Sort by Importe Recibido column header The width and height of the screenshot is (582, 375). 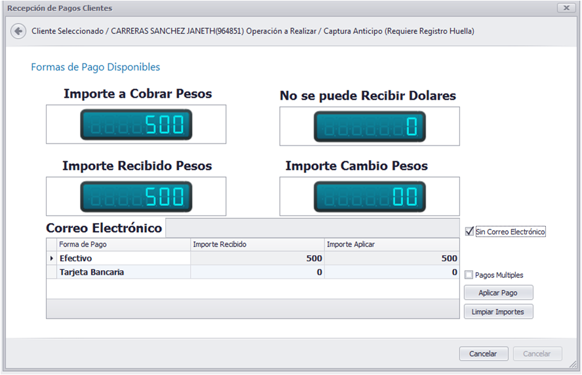click(257, 245)
